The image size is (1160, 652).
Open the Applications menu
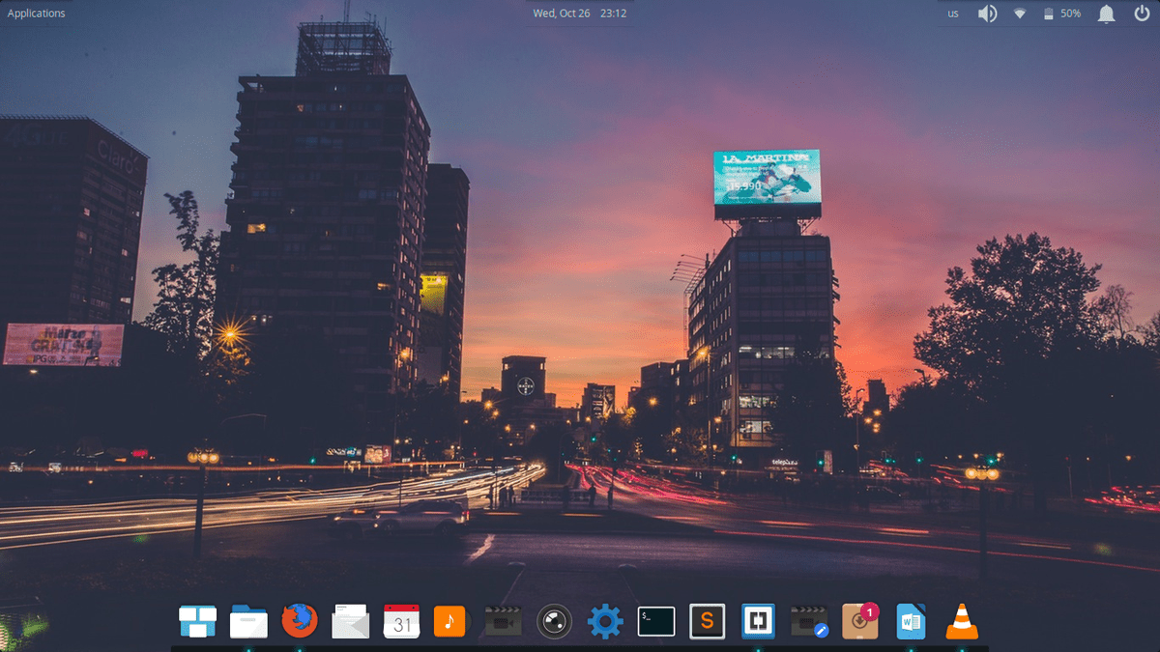pyautogui.click(x=37, y=14)
